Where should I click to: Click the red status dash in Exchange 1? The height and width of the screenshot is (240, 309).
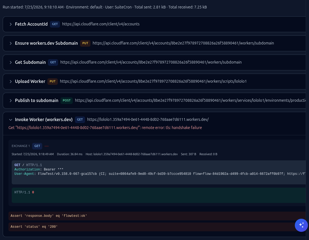tap(47, 146)
